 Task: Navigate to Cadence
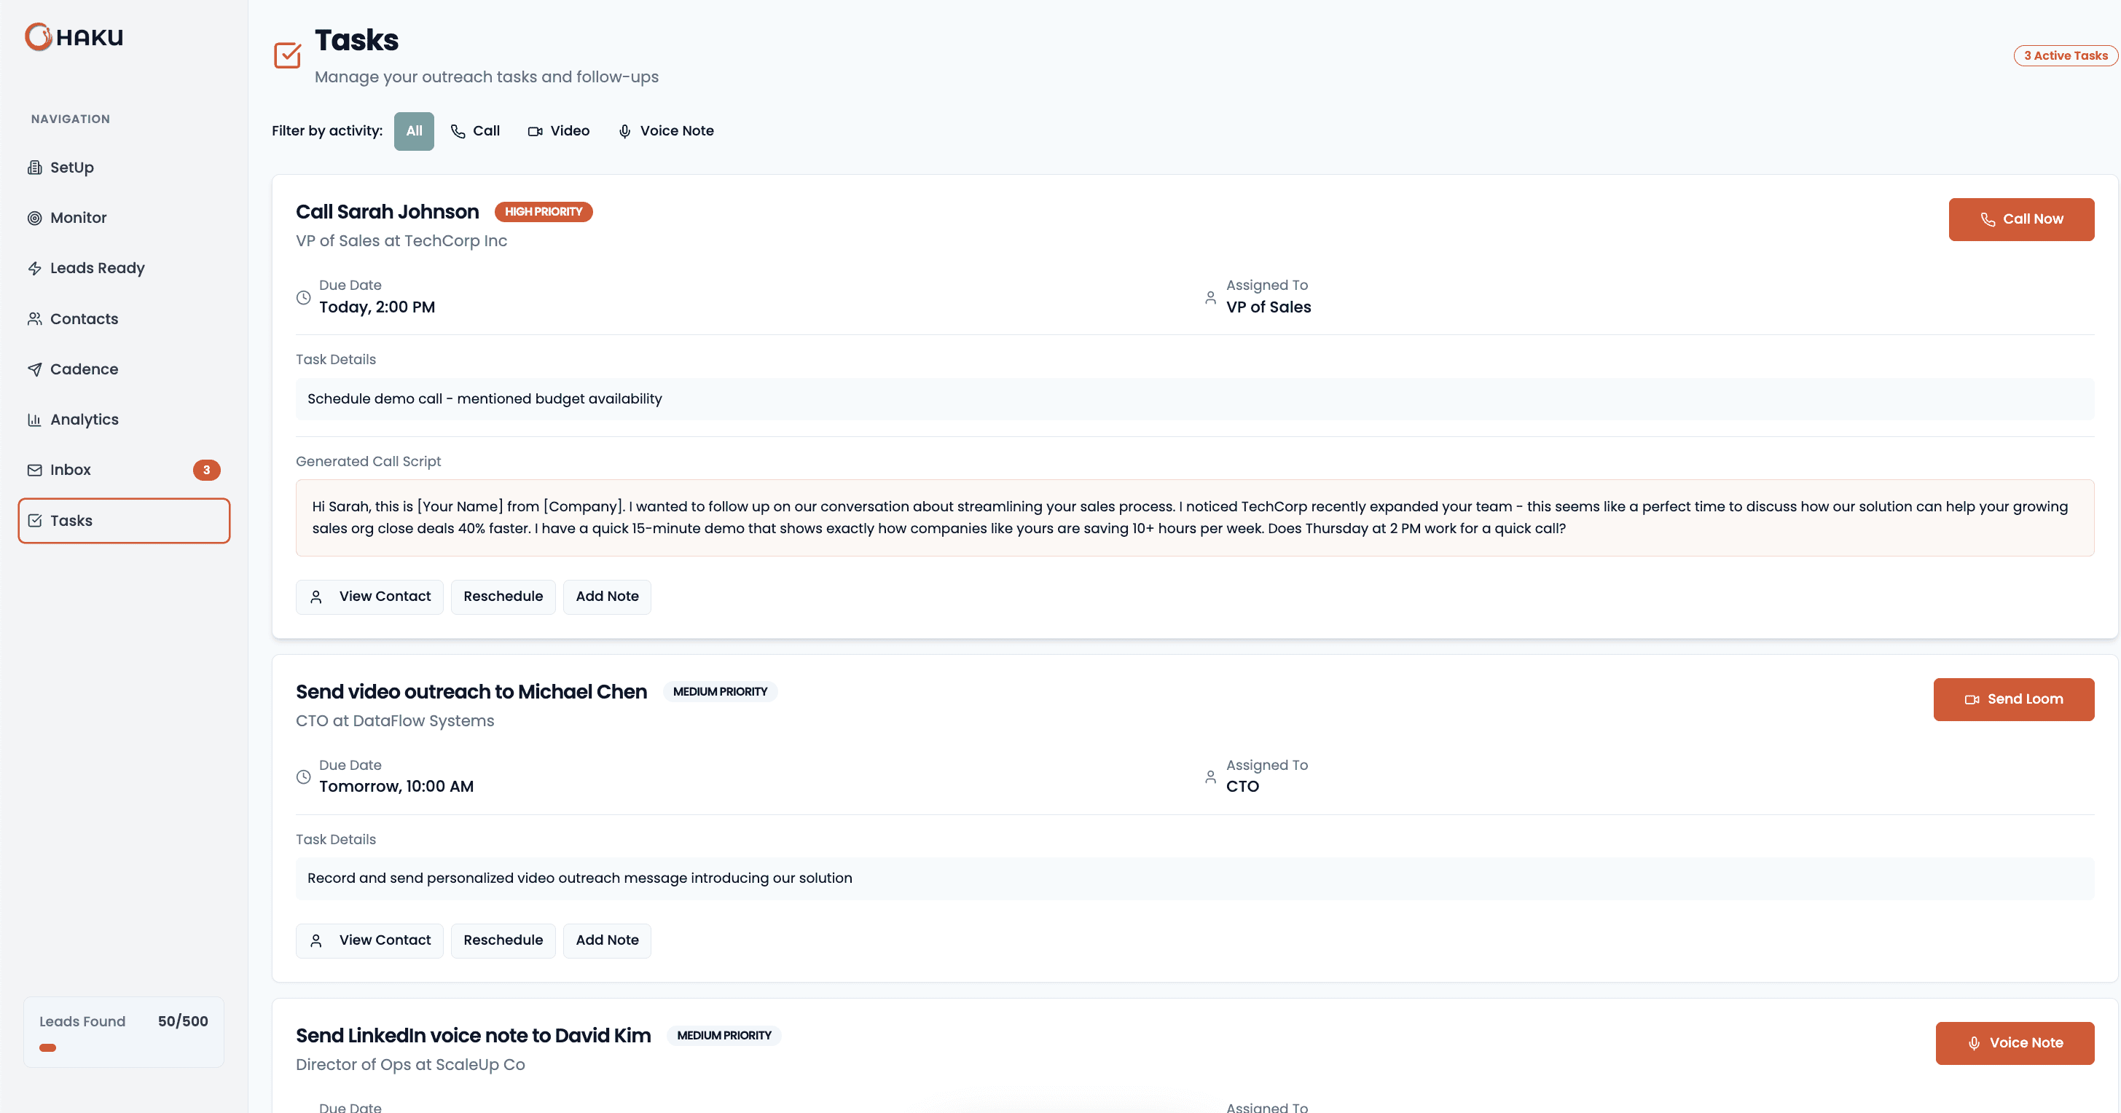83,369
